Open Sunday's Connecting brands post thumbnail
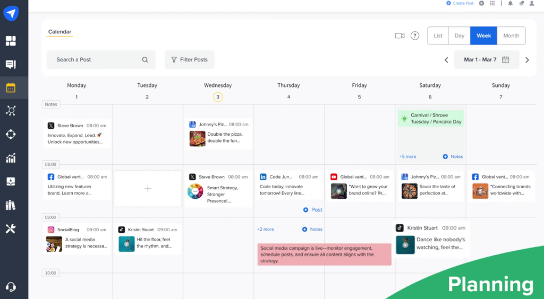This screenshot has width=544, height=299. point(480,191)
